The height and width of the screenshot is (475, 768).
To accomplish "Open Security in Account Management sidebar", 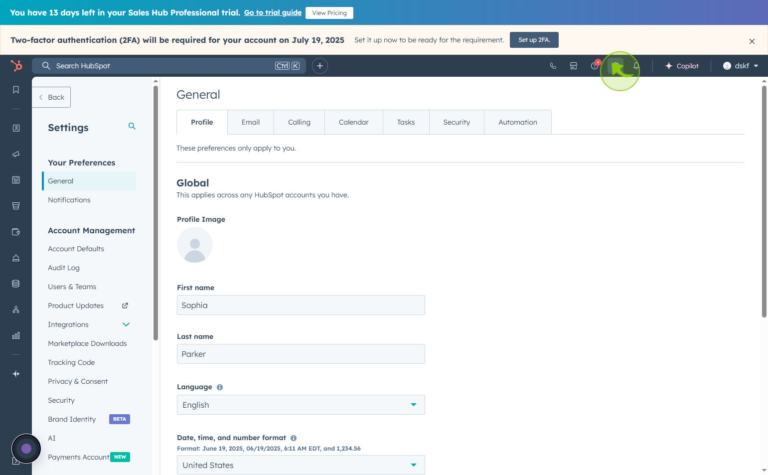I will tap(61, 400).
